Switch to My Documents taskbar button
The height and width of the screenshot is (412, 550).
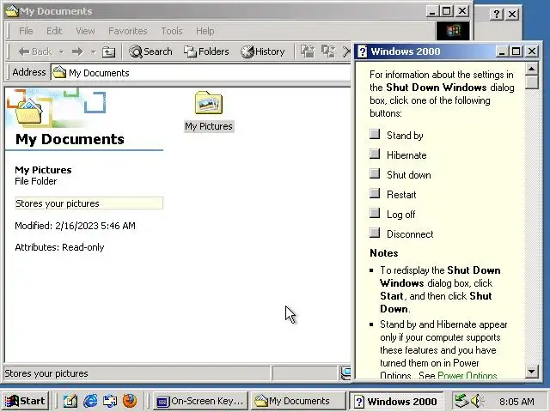[298, 401]
